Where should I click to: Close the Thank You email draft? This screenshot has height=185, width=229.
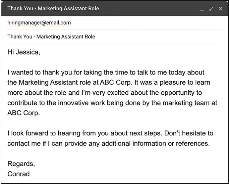pos(220,8)
